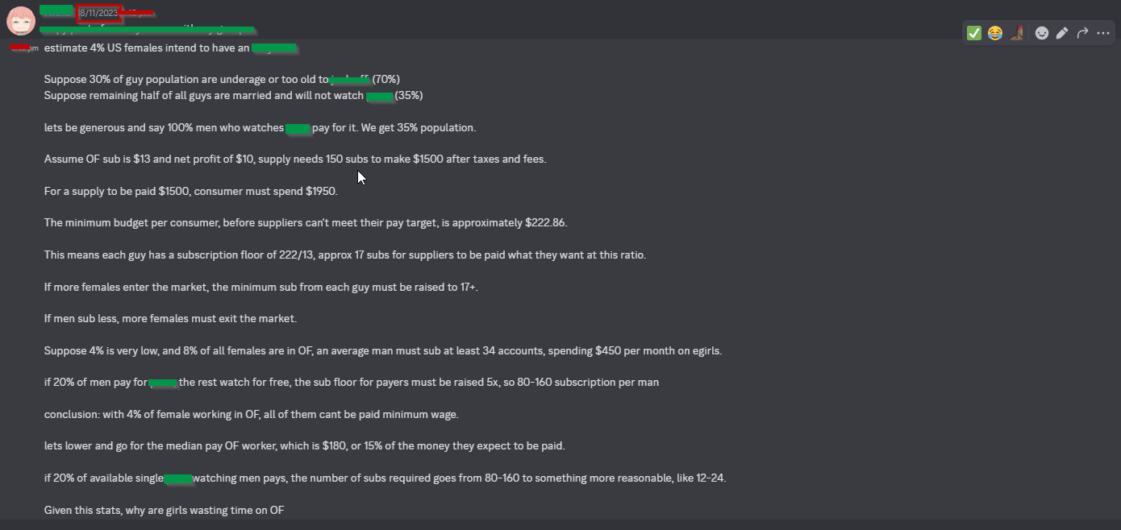Click the 'consumer must spend $1950' line
This screenshot has width=1121, height=530.
(x=190, y=191)
